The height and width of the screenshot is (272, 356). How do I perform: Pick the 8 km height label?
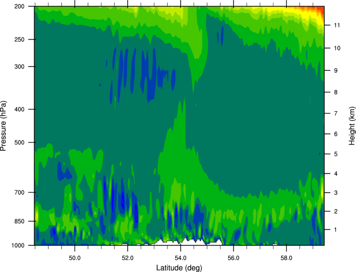point(336,92)
